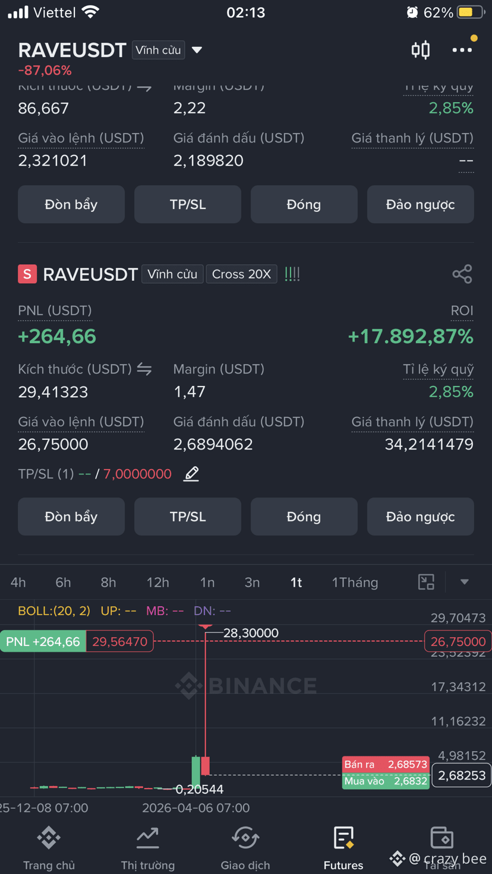Tap the battery indicator at 62%
Viewport: 492px width, 874px height.
coord(471,12)
